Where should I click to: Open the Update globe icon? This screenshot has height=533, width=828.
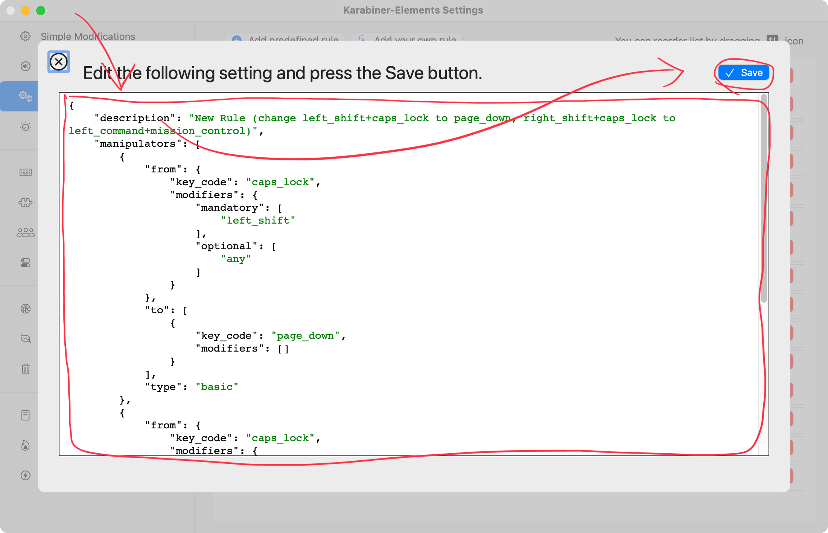pyautogui.click(x=26, y=309)
